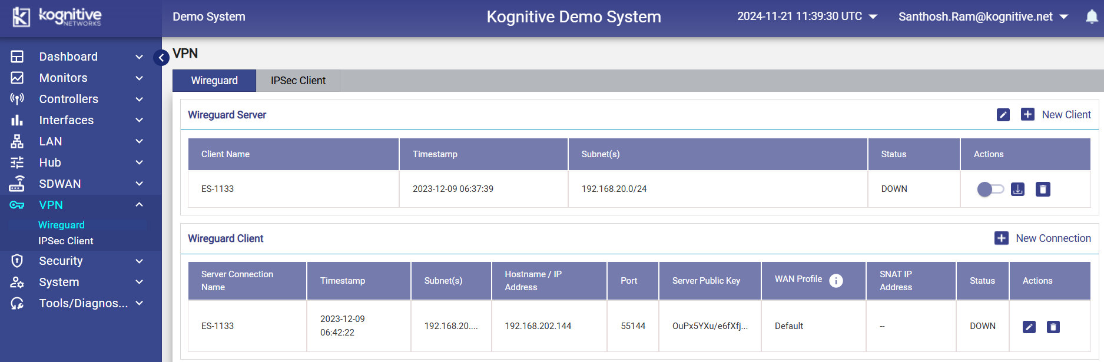Open IPSec Client in sidebar
Viewport: 1104px width, 362px height.
point(66,241)
